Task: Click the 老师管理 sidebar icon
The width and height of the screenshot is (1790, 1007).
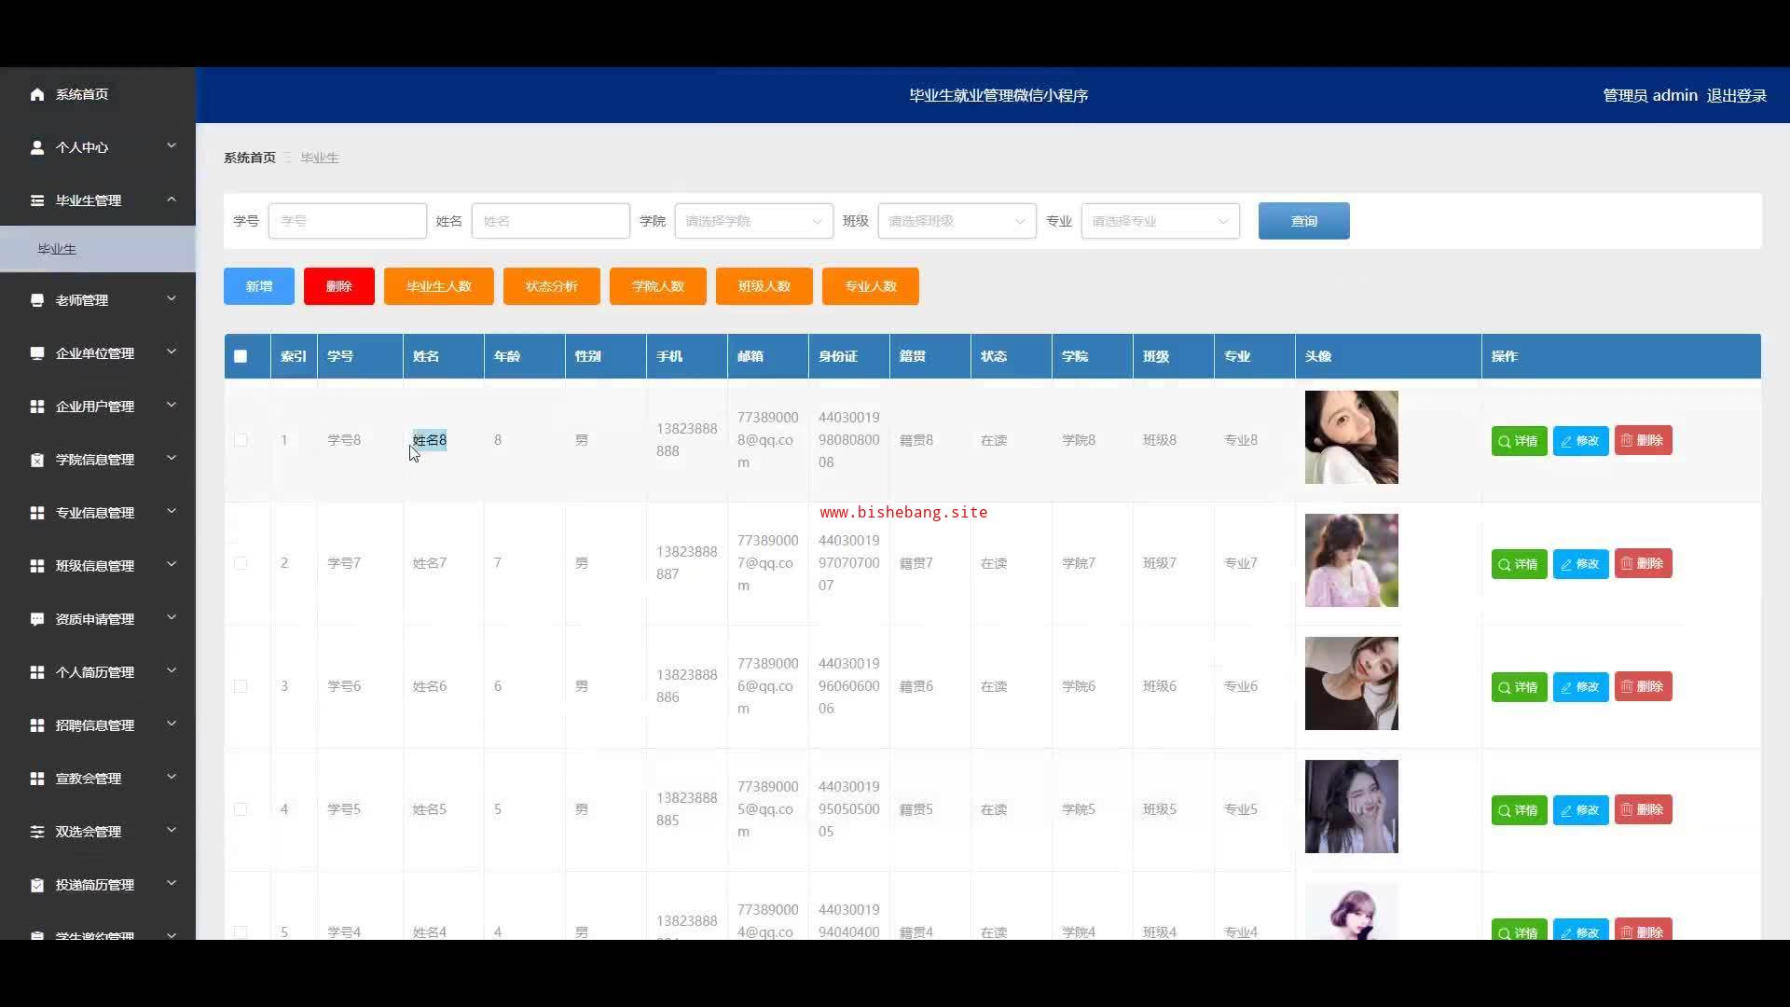Action: [x=37, y=300]
